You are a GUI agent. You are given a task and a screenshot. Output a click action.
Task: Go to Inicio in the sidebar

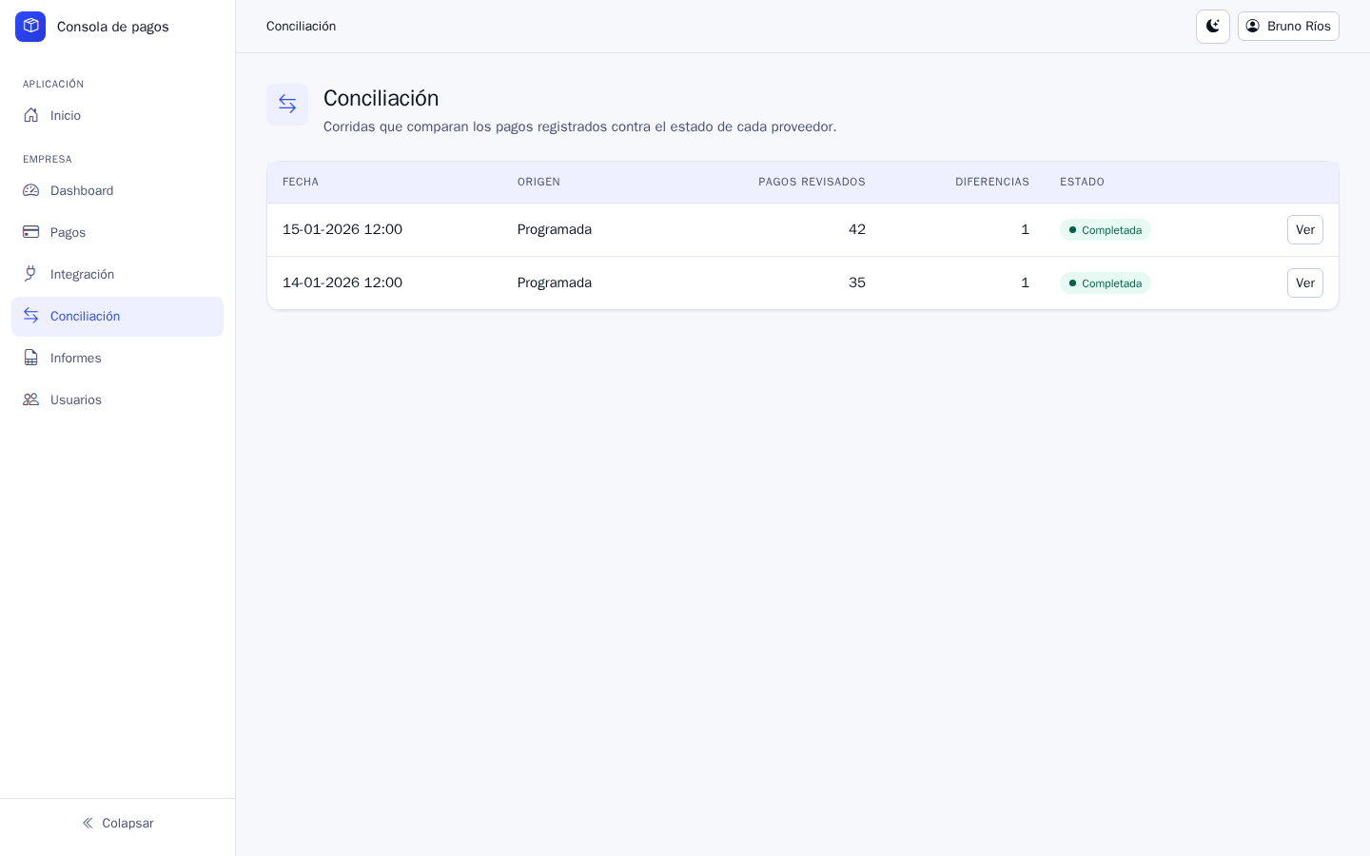[118, 115]
